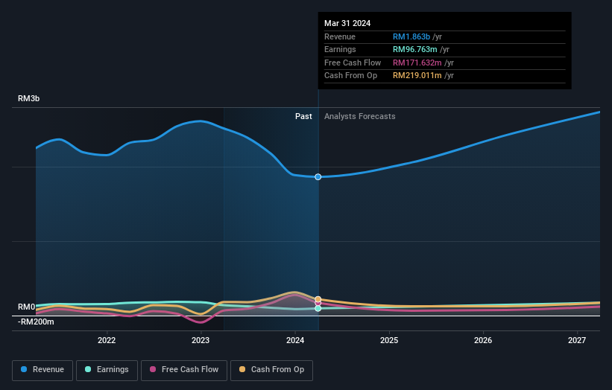Click the Revenue row label in tooltip
612x390 pixels.
click(x=340, y=36)
